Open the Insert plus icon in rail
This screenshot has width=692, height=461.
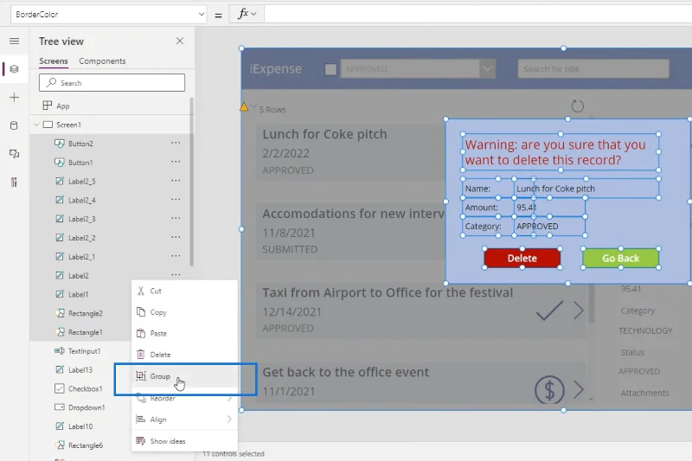coord(14,98)
